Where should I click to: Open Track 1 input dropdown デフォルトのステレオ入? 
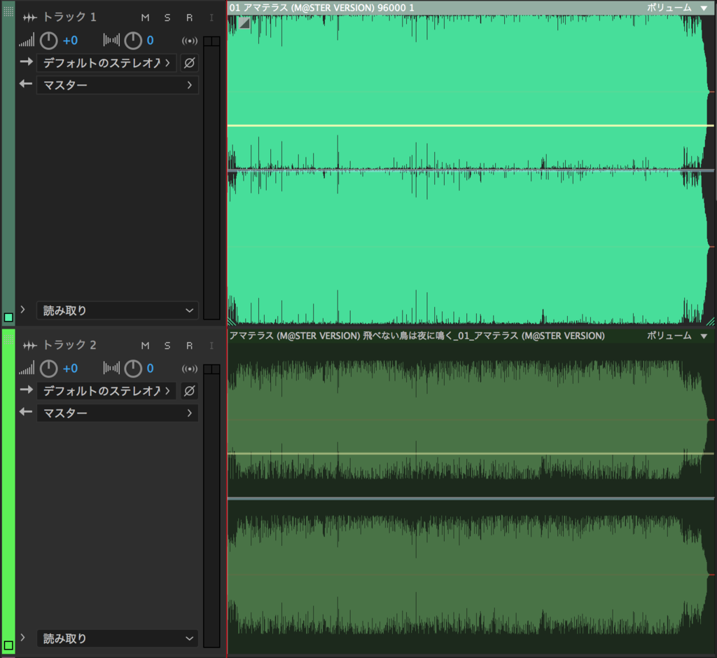pos(106,62)
